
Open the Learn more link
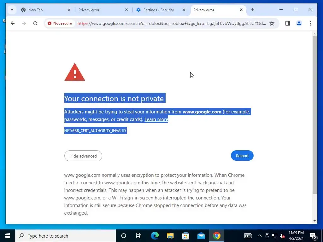click(x=156, y=119)
